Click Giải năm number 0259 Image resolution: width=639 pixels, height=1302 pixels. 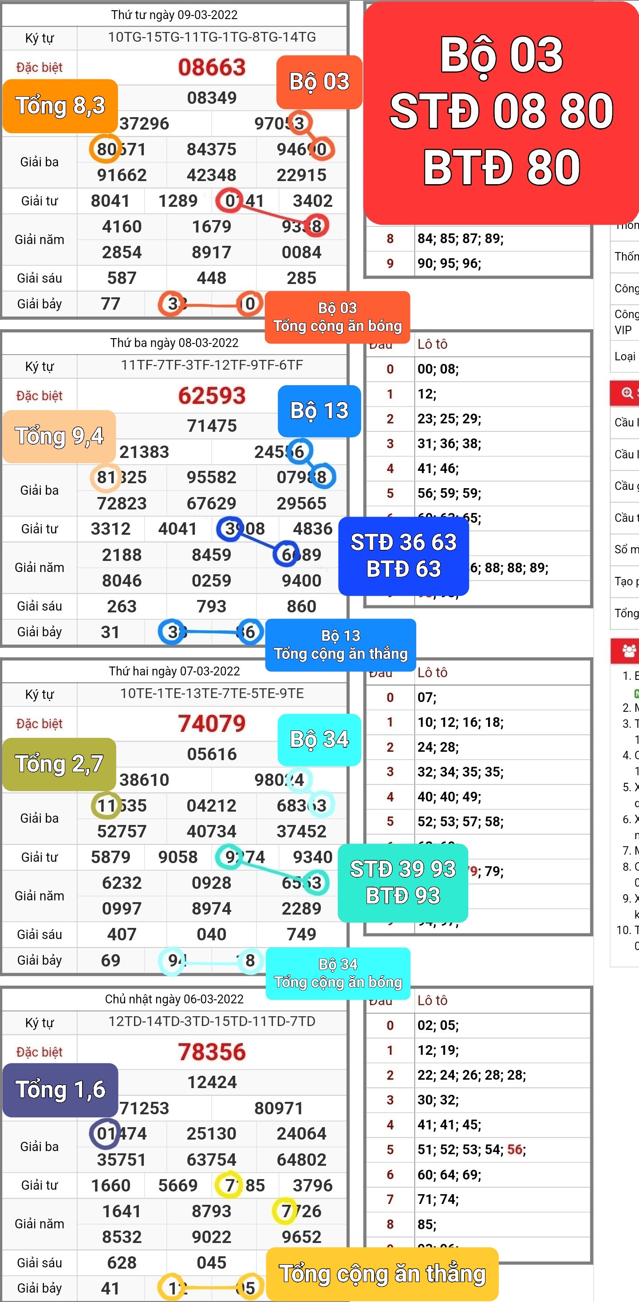(x=211, y=580)
